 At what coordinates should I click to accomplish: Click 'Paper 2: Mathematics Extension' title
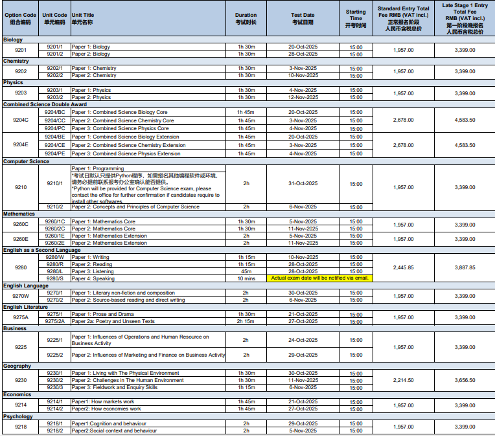[109, 243]
